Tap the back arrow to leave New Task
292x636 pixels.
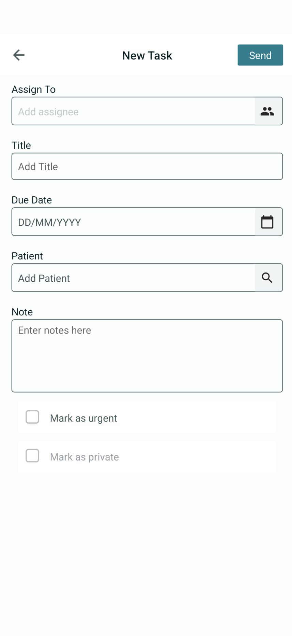pyautogui.click(x=18, y=55)
